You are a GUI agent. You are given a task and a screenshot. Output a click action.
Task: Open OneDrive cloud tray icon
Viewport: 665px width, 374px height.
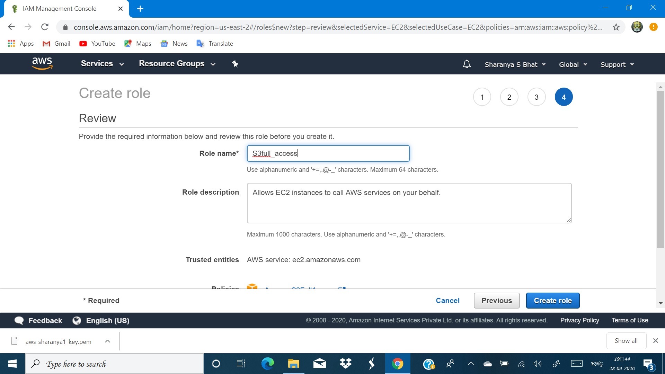click(488, 364)
